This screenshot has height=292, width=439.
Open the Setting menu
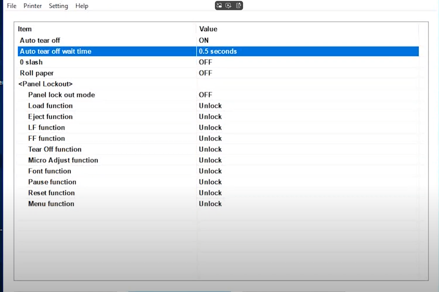point(58,6)
